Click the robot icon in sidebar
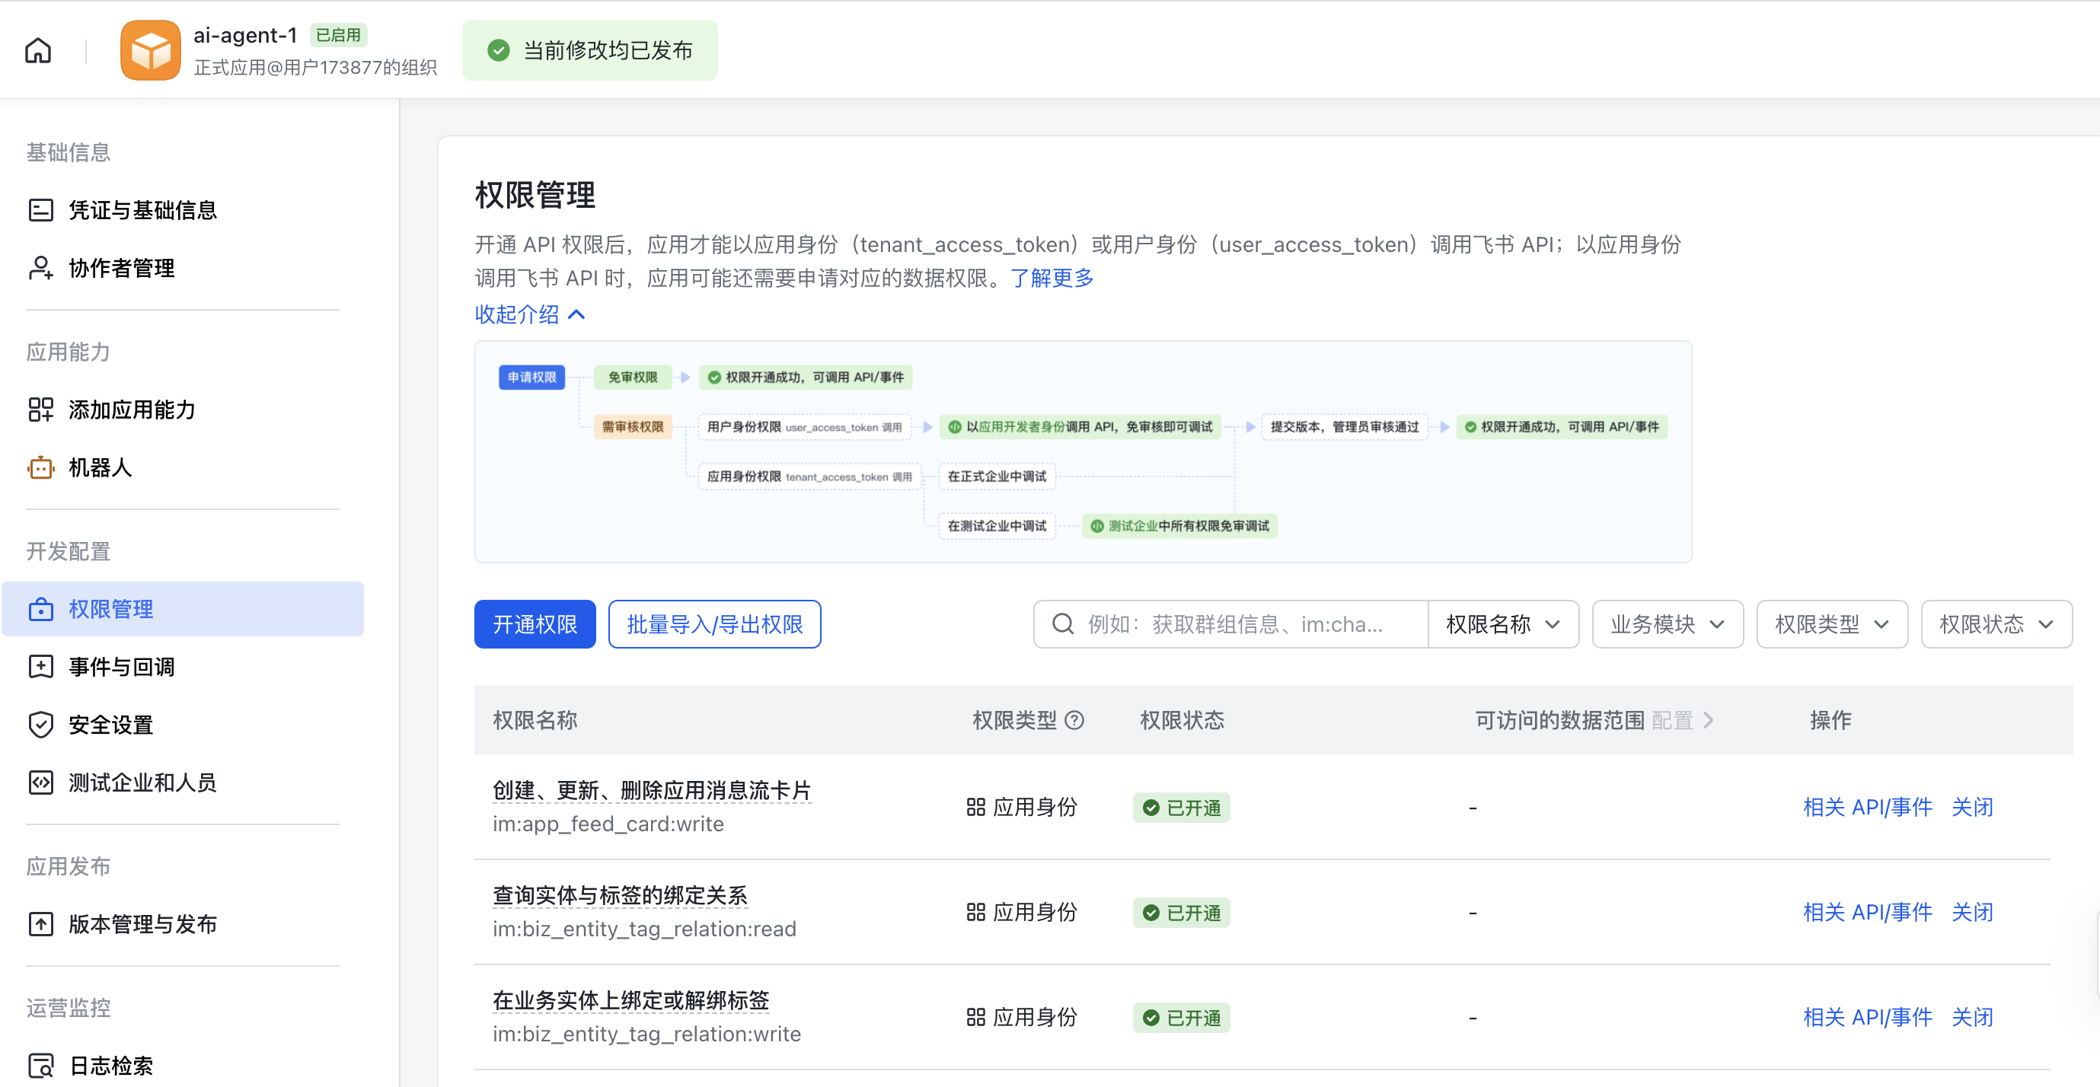 tap(41, 467)
